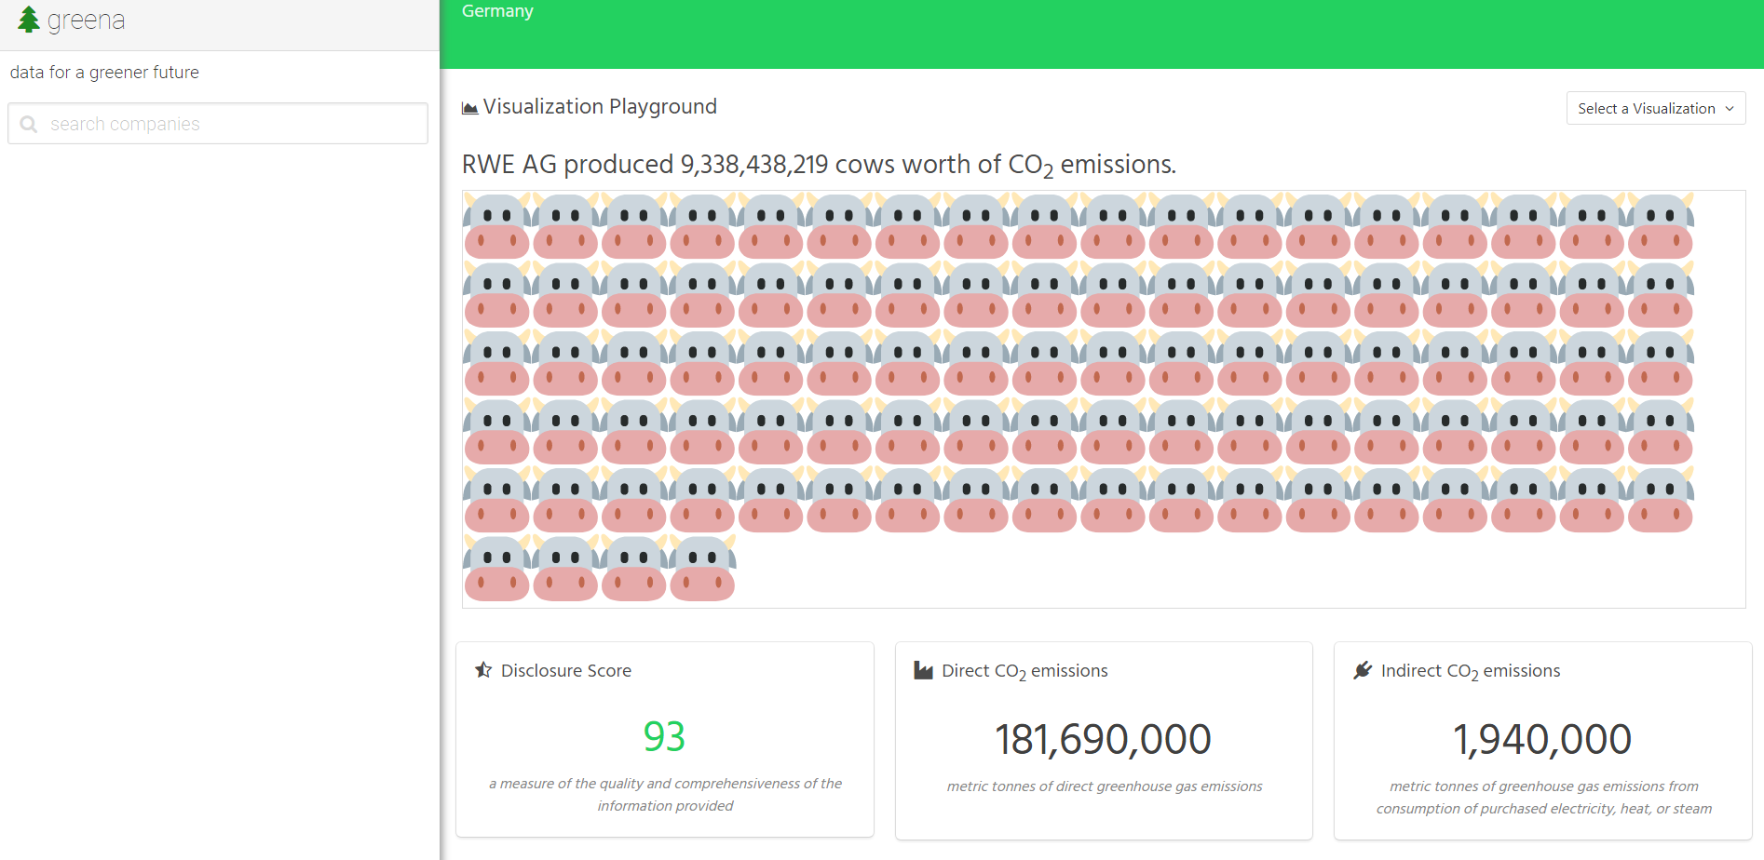
Task: Click the RWE AG cows emissions headline
Action: (x=819, y=165)
